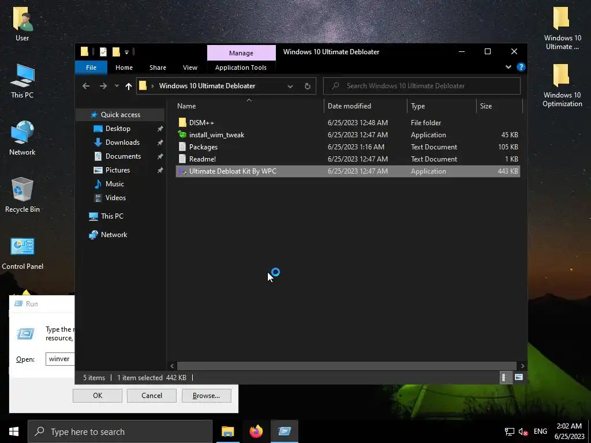Open Customize Quick Access Toolbar dropdown

pyautogui.click(x=126, y=52)
